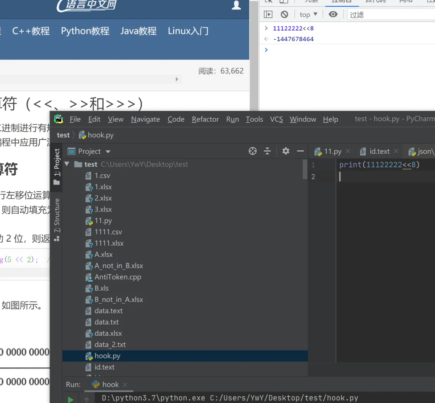Open PyCharm Edit menu
This screenshot has width=435, height=403.
tap(94, 119)
